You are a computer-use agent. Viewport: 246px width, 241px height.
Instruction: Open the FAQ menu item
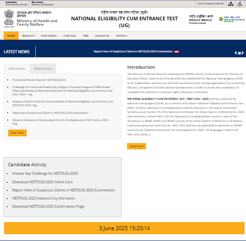point(85,36)
